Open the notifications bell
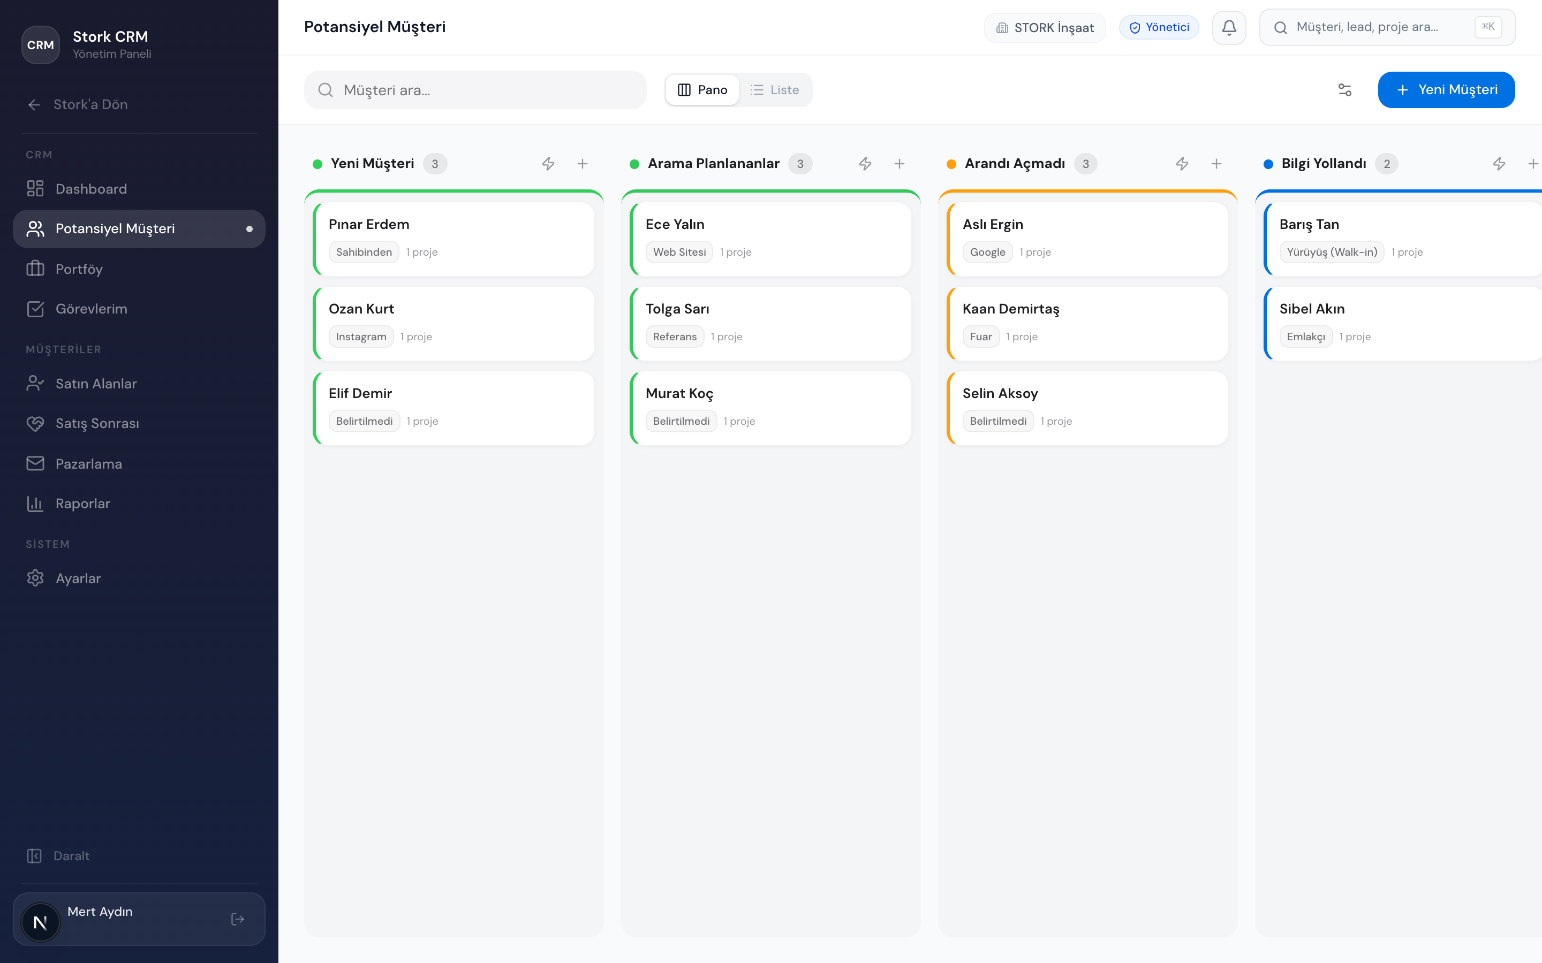The height and width of the screenshot is (963, 1542). pos(1228,27)
